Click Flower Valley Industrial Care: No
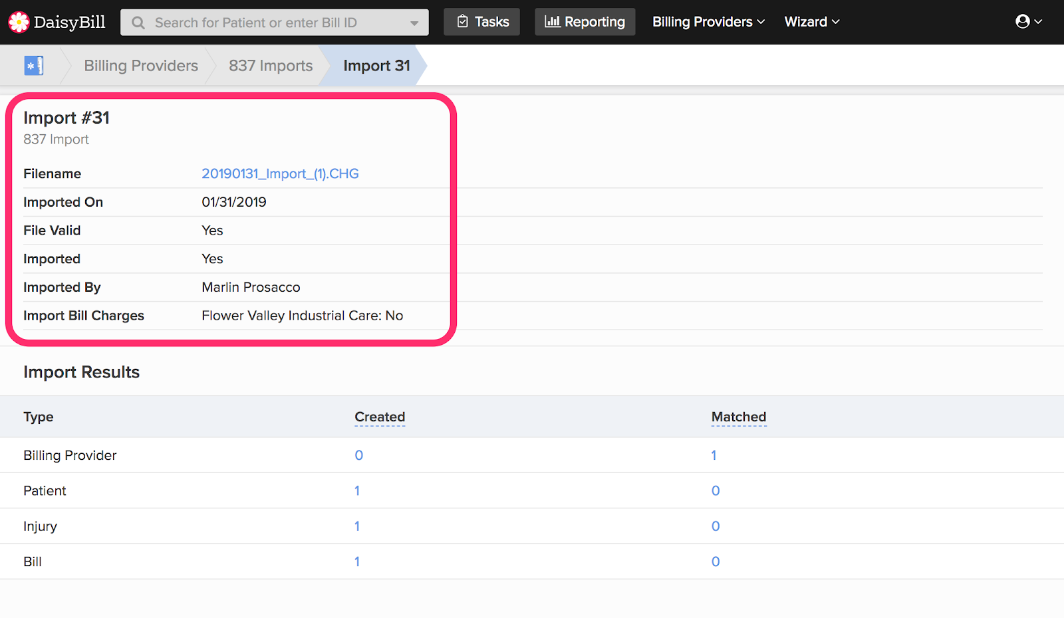 point(303,316)
